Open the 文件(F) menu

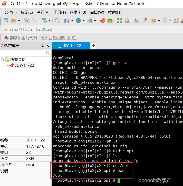(x=11, y=12)
